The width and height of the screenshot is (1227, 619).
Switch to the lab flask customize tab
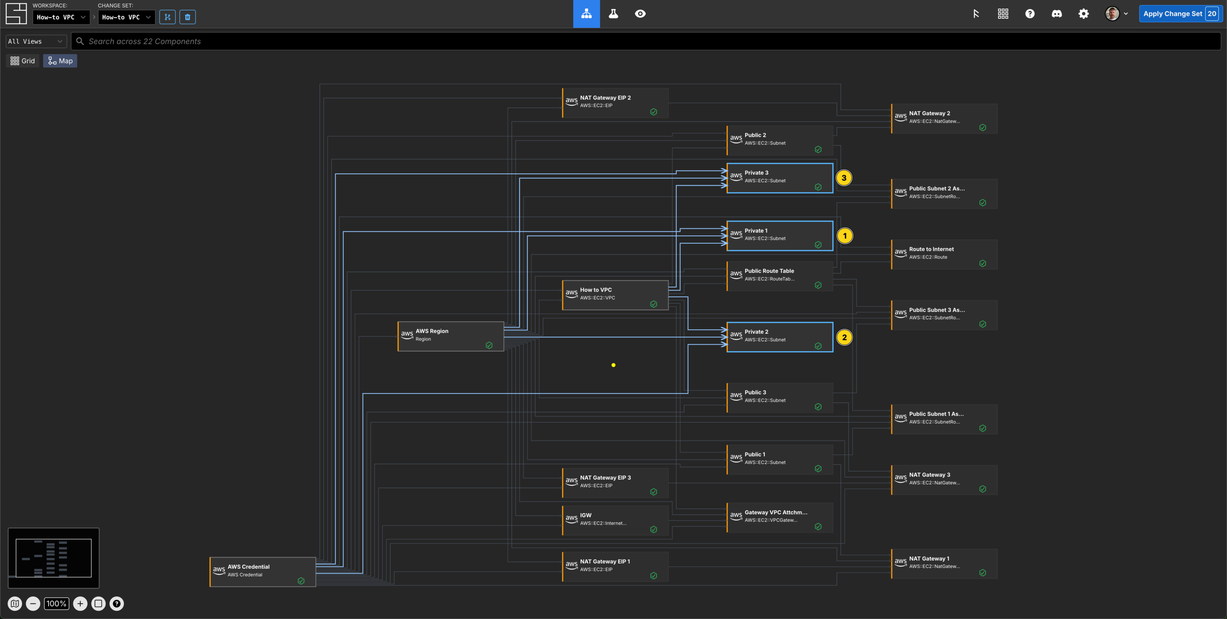coord(613,14)
